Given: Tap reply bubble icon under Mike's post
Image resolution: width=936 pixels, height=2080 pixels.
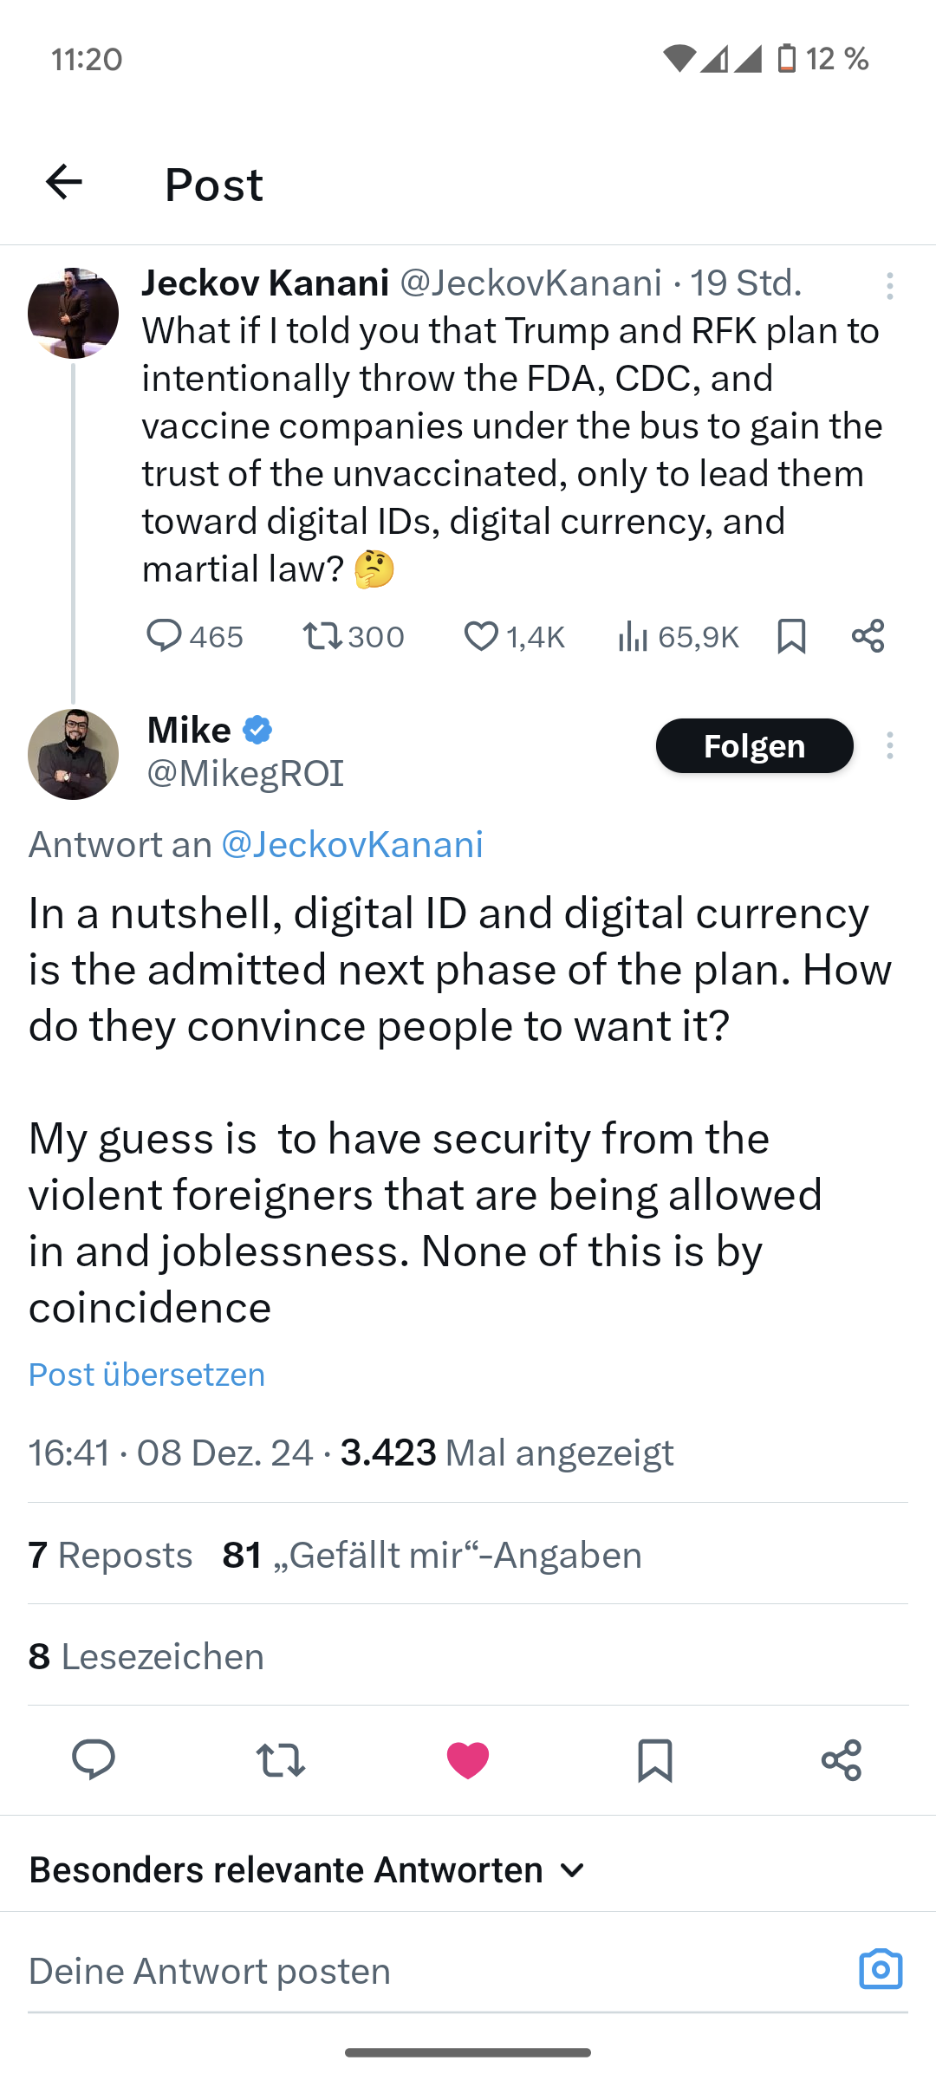Looking at the screenshot, I should (94, 1760).
